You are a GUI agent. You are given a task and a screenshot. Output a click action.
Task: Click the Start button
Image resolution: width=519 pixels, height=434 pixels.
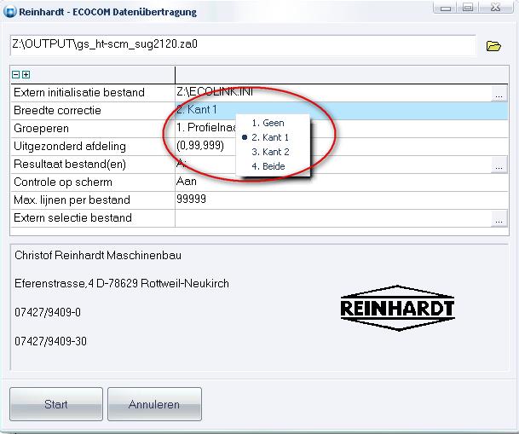coord(56,404)
